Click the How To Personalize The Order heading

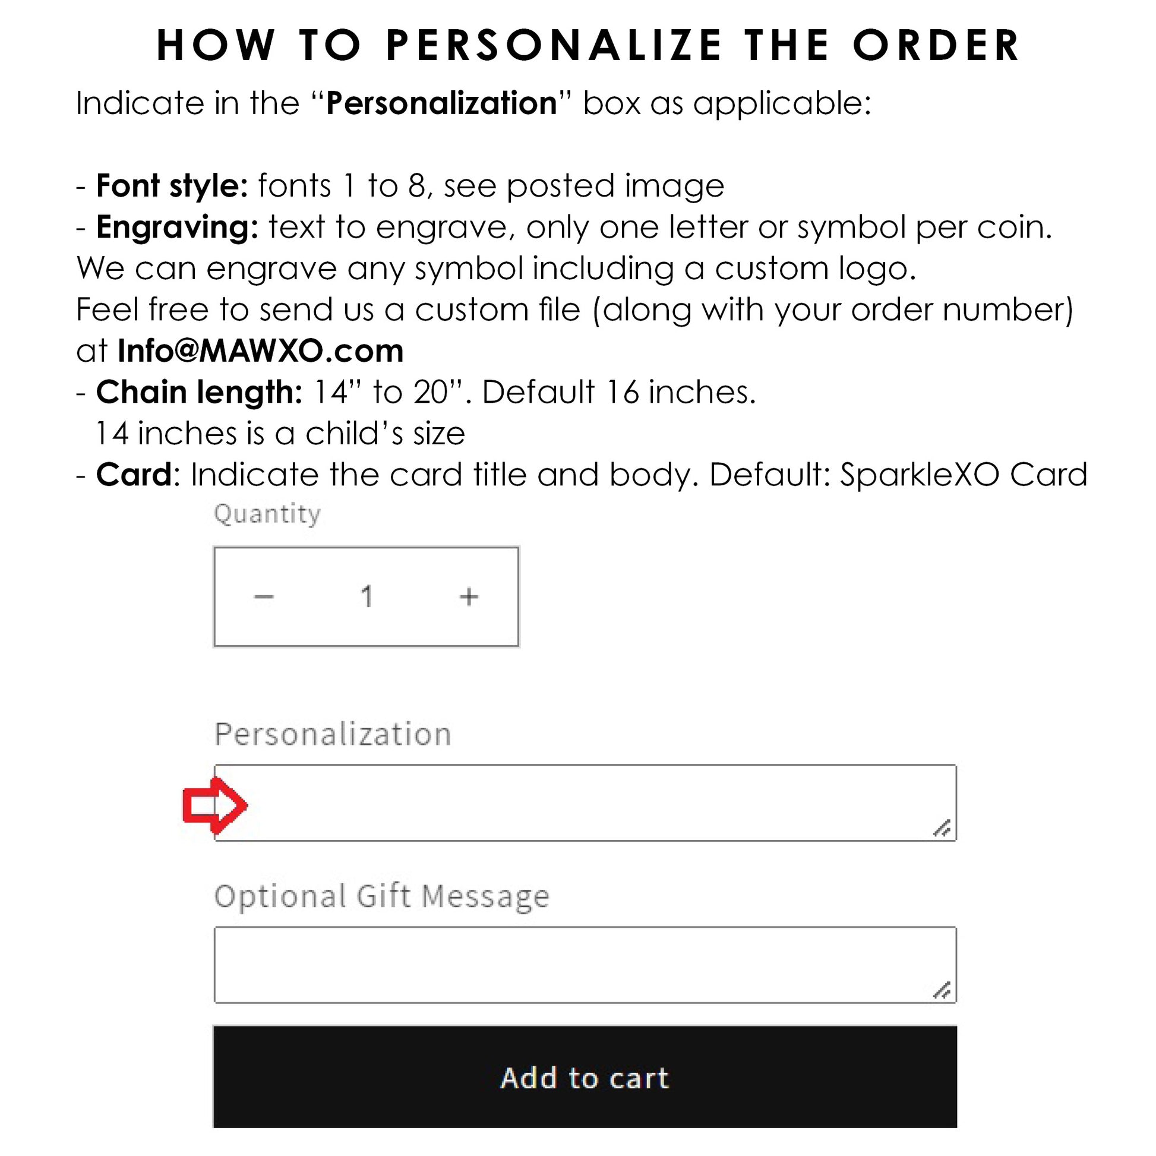[588, 46]
